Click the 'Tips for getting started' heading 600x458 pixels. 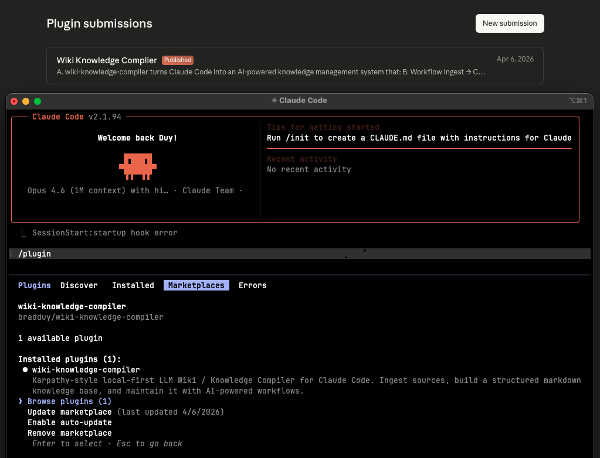tap(323, 127)
